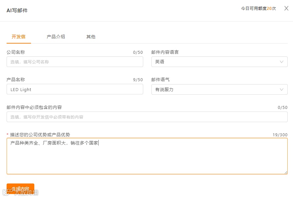Open the 邮件内容语言 dropdown showing 英语

click(x=219, y=62)
